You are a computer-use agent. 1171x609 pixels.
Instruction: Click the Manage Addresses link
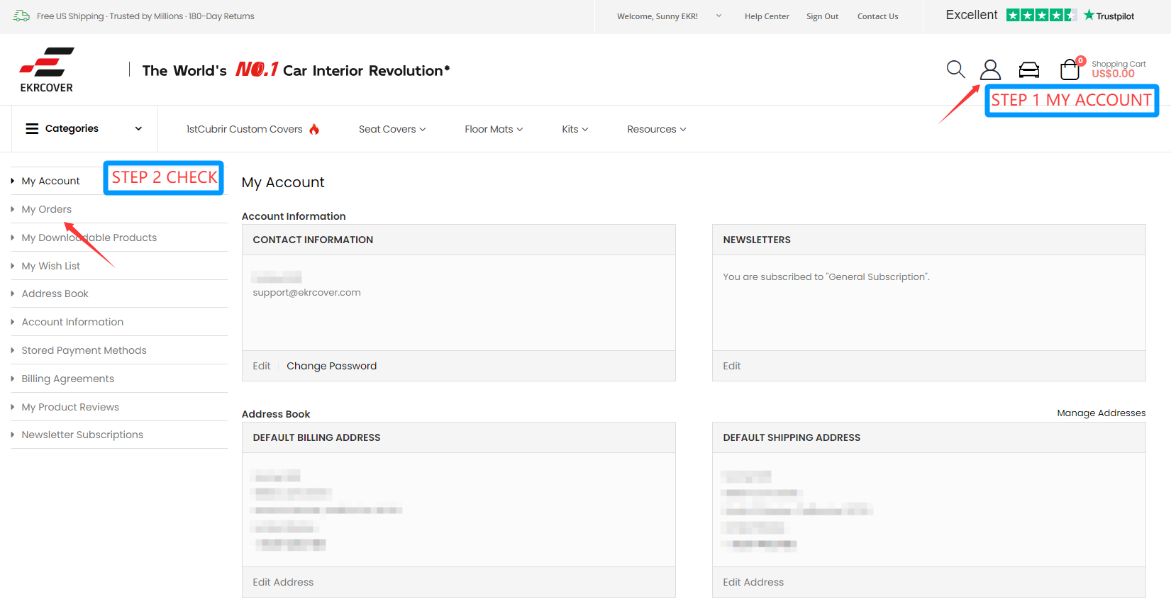(x=1101, y=413)
